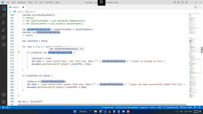Open the Edit menu
Viewport: 203px width, 114px height.
[x=13, y=2]
